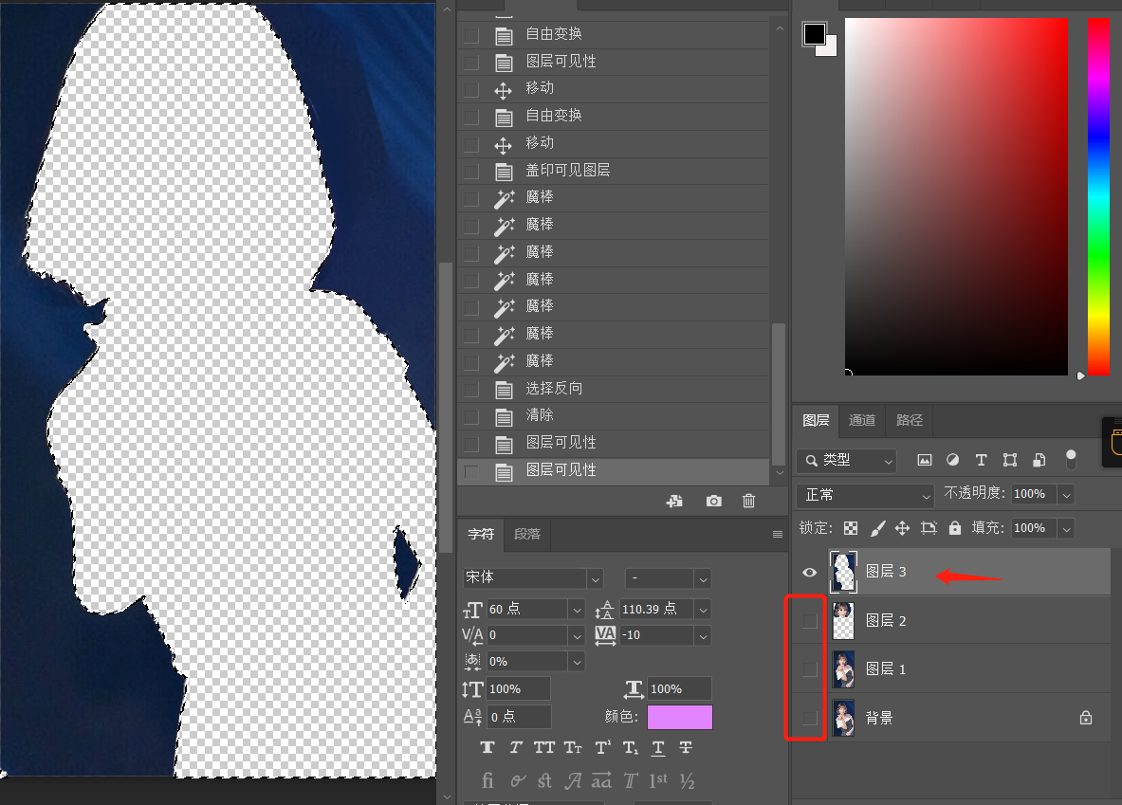Set history brush source at 清除

470,416
